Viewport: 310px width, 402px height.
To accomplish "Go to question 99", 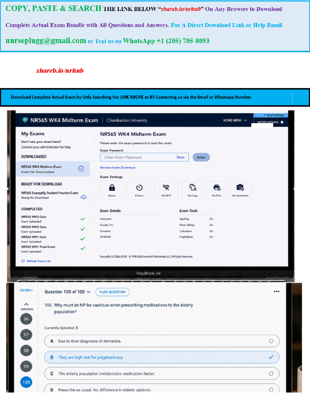I will 26,367.
